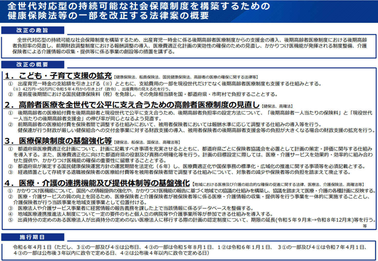Click the item '都道府県が策定する国民健康保険運営方針の運営期間を法定化'

tap(187, 166)
